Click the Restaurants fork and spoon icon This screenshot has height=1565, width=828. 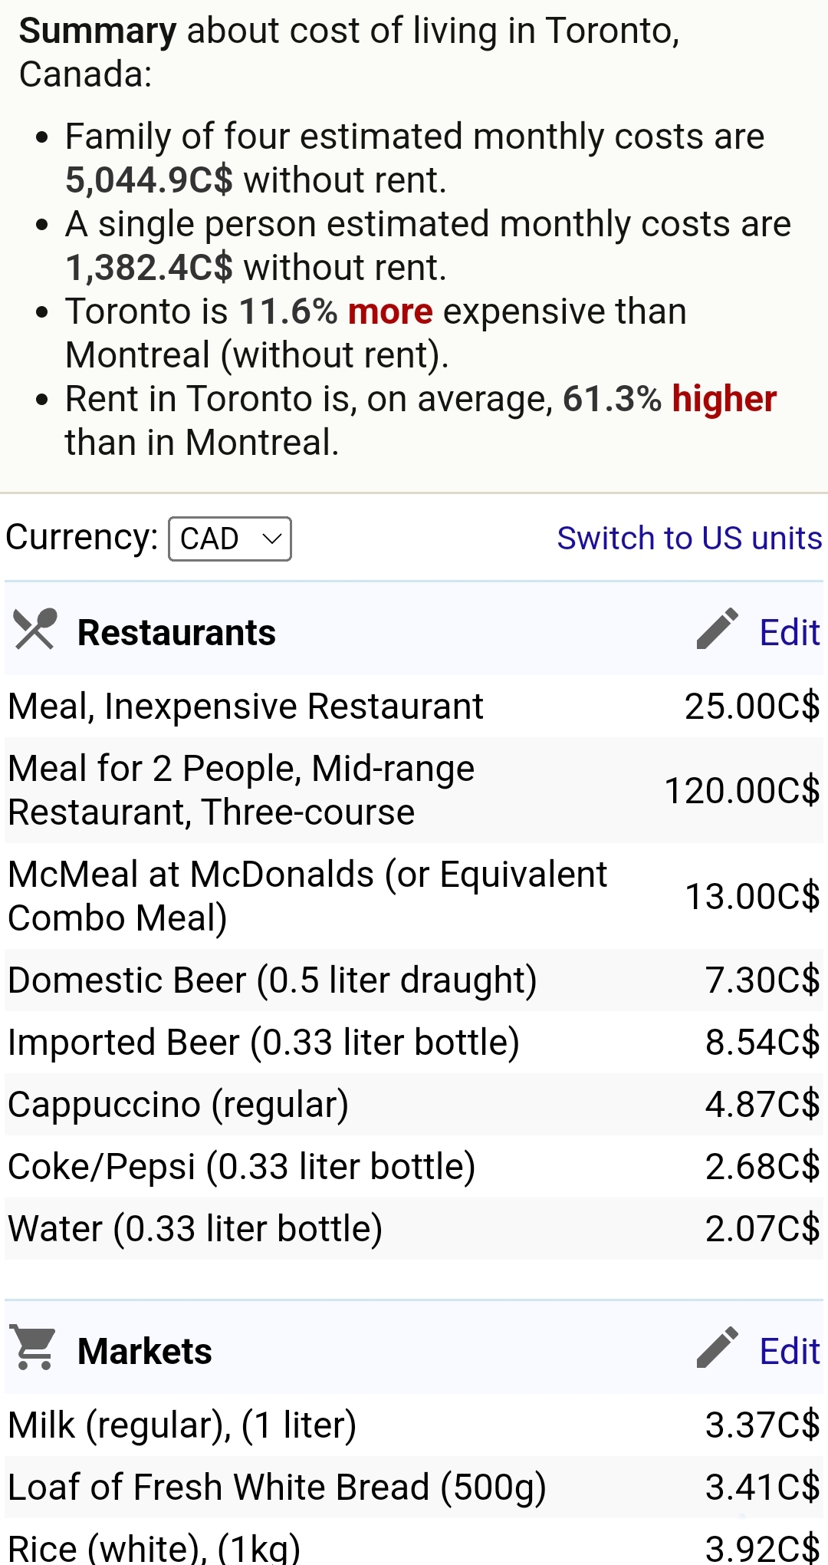click(x=35, y=630)
